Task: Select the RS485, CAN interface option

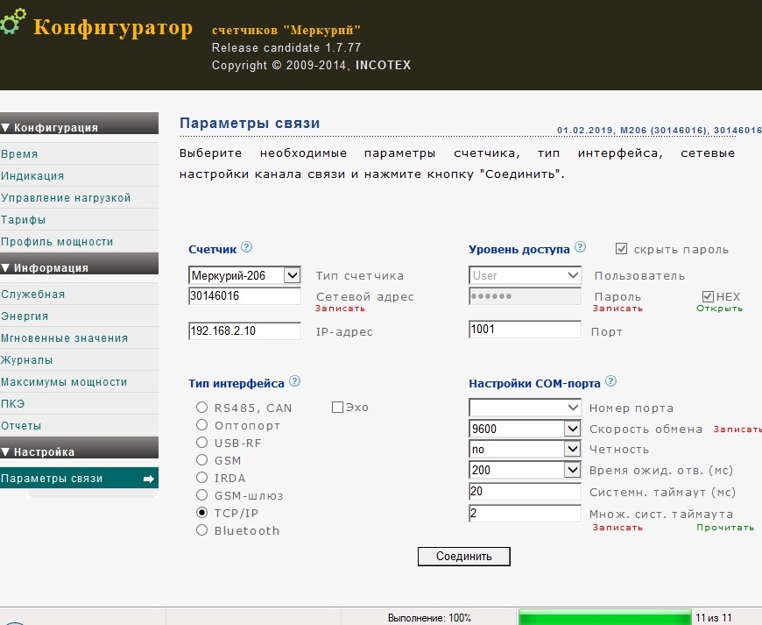Action: click(201, 408)
